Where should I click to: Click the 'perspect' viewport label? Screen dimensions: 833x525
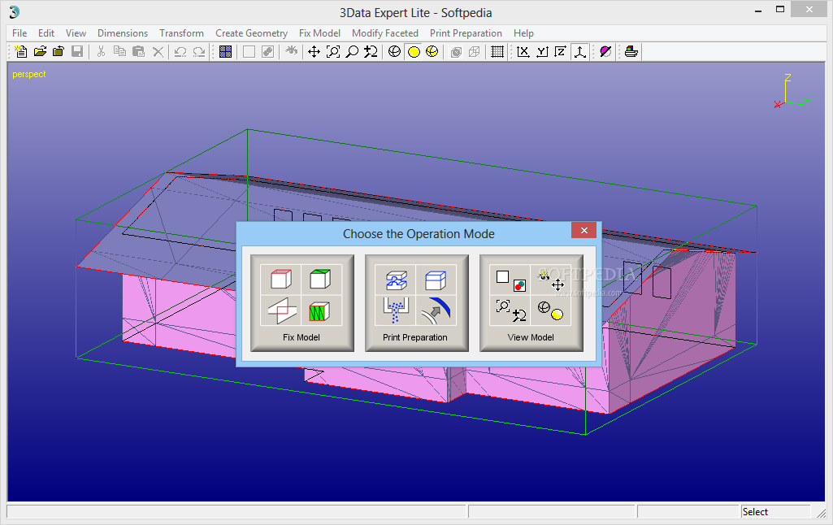pyautogui.click(x=29, y=75)
